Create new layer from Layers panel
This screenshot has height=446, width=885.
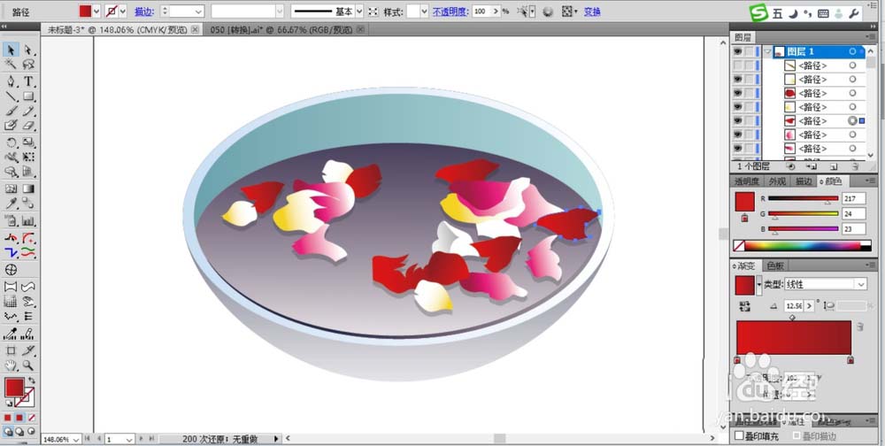834,166
